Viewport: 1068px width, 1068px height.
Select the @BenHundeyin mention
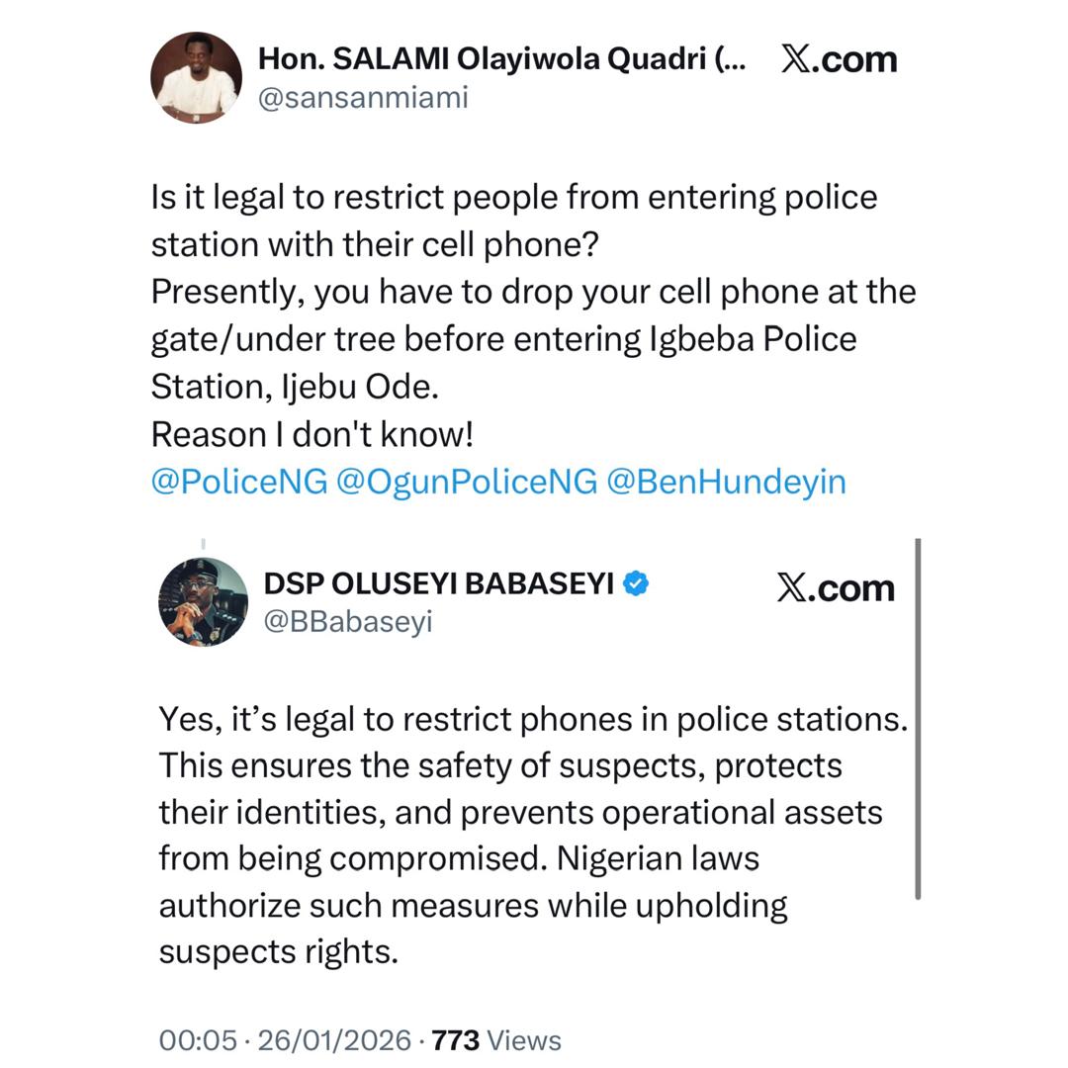[x=725, y=482]
